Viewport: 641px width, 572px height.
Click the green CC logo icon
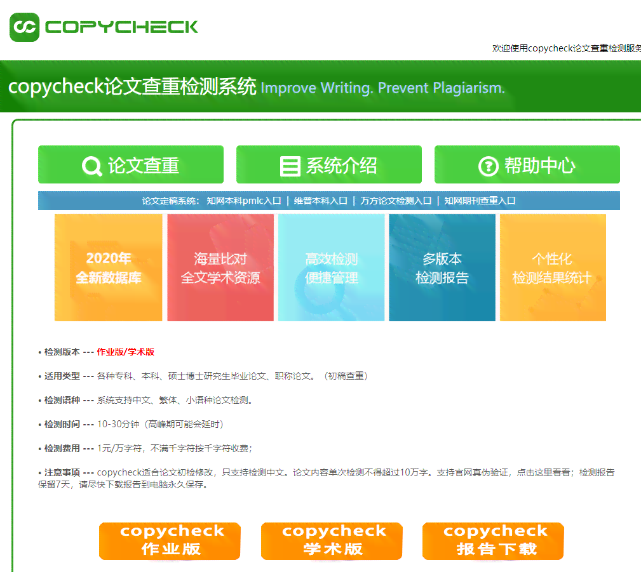(x=25, y=27)
